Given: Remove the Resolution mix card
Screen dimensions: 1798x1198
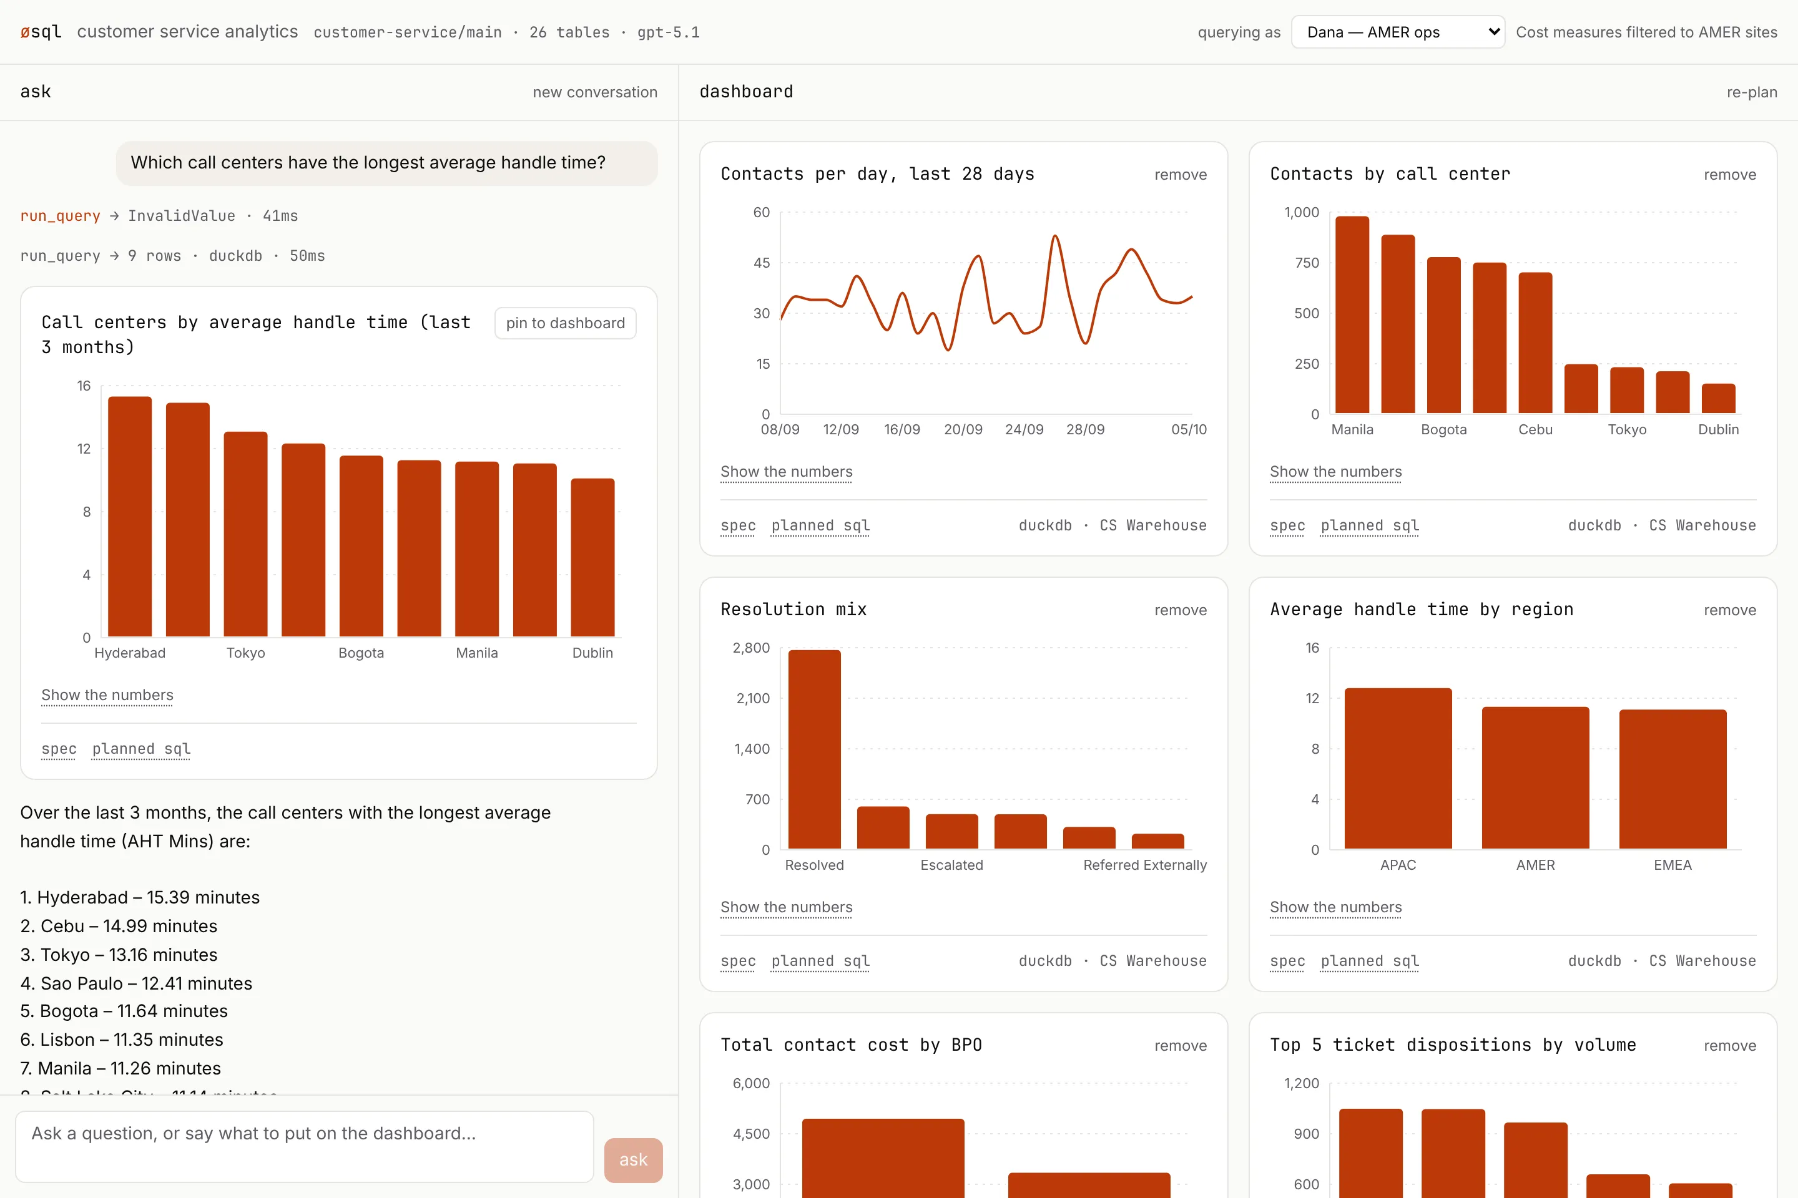Looking at the screenshot, I should 1181,610.
